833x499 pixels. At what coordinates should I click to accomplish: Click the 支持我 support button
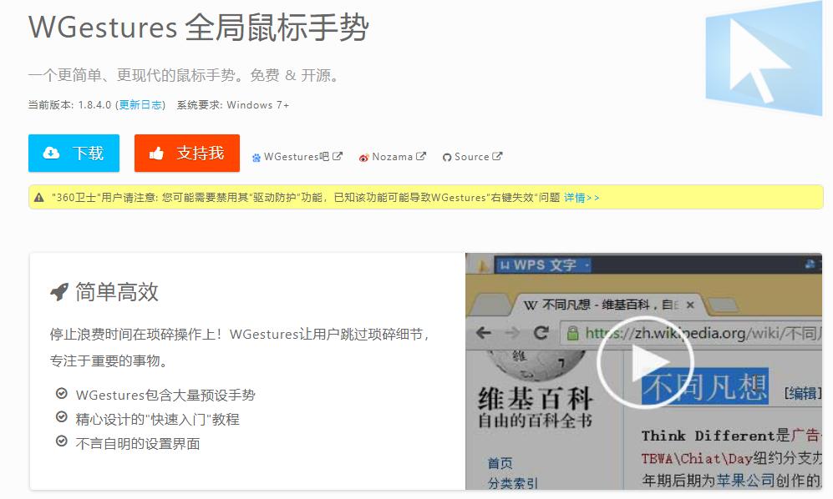coord(186,154)
